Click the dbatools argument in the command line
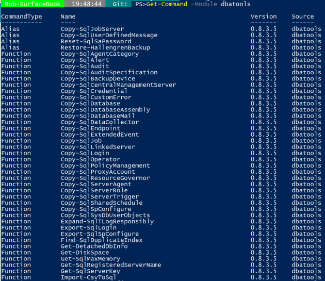The image size is (325, 281). point(236,4)
